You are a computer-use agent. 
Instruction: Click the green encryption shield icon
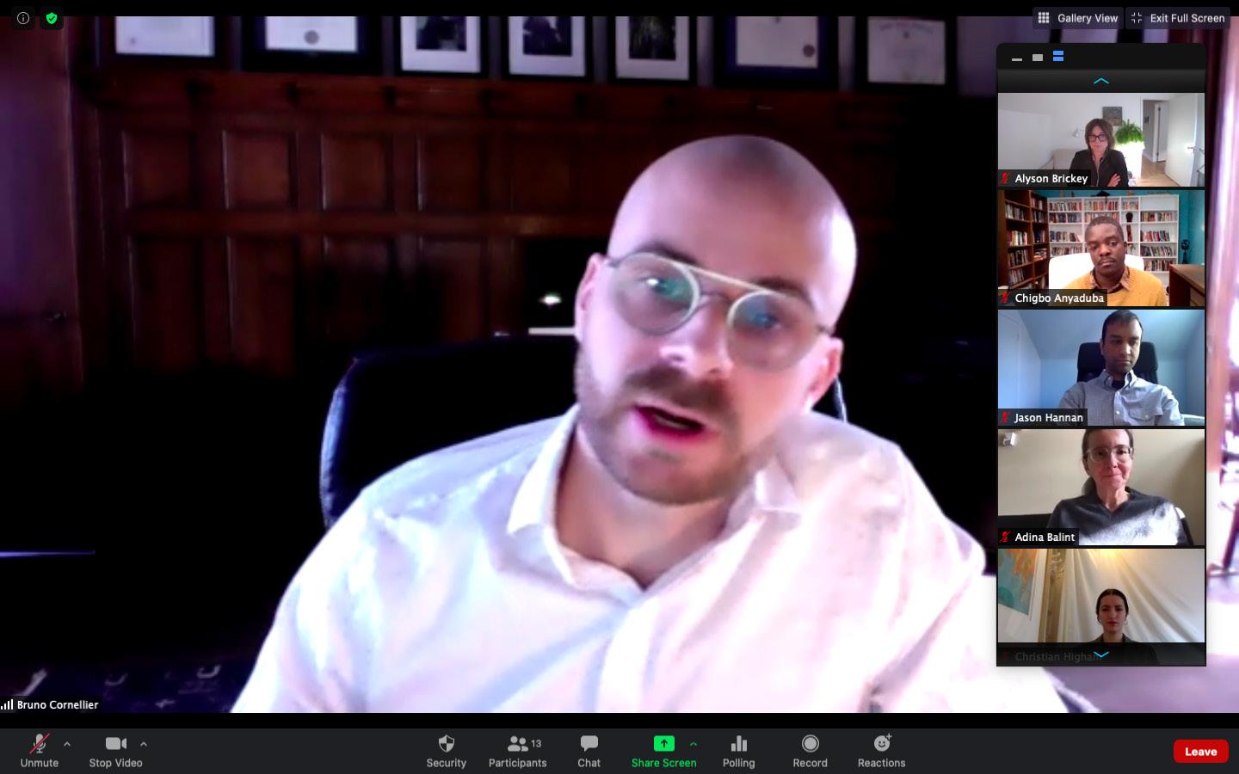tap(52, 18)
